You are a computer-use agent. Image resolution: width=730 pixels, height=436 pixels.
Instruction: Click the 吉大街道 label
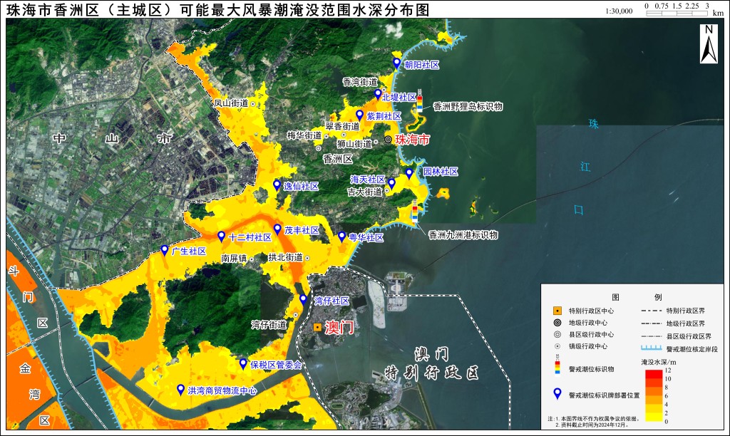coord(364,191)
